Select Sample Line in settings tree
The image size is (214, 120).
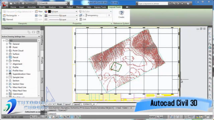click(18, 77)
